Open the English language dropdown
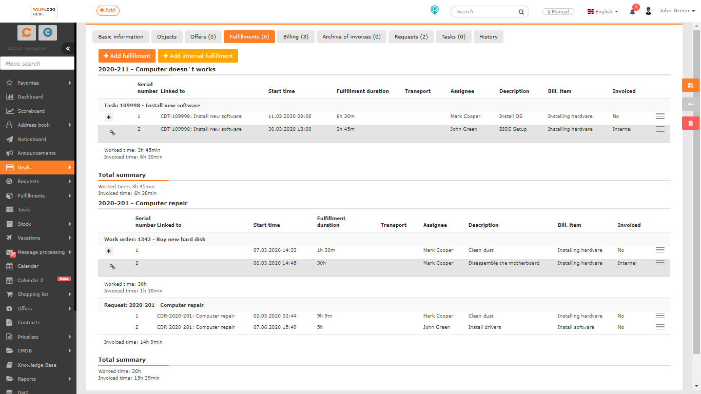Screen dimensions: 701x394 [602, 11]
